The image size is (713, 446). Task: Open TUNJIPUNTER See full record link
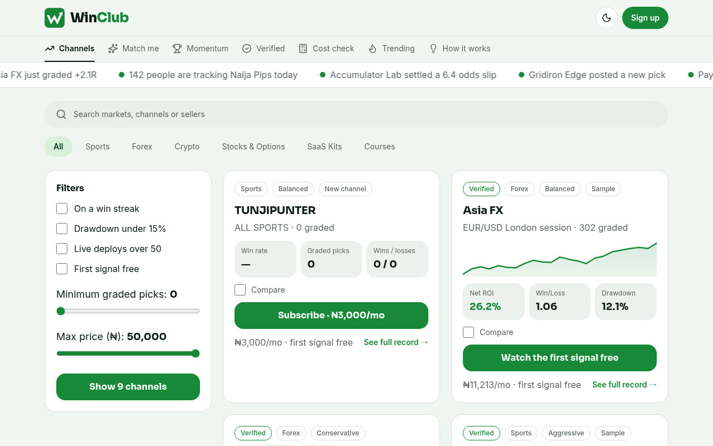(396, 342)
